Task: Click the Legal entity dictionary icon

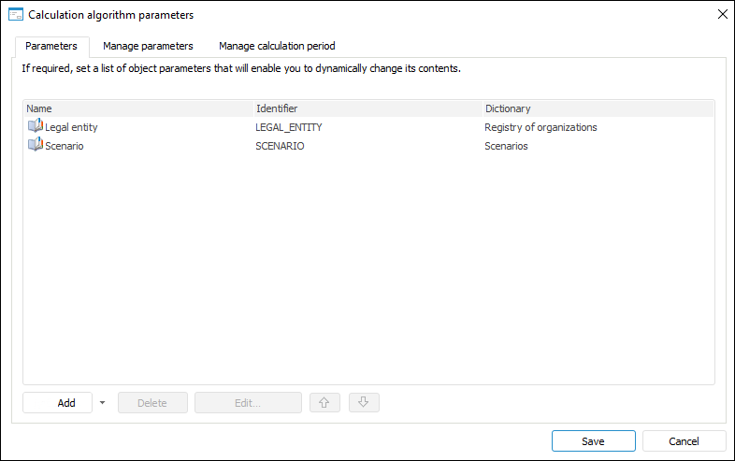Action: click(36, 126)
